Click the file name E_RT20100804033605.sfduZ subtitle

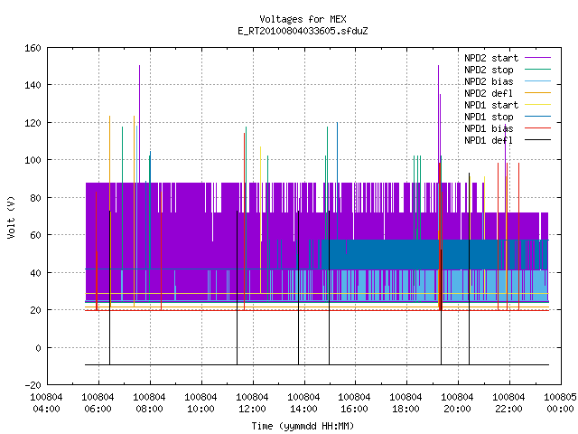tap(303, 31)
